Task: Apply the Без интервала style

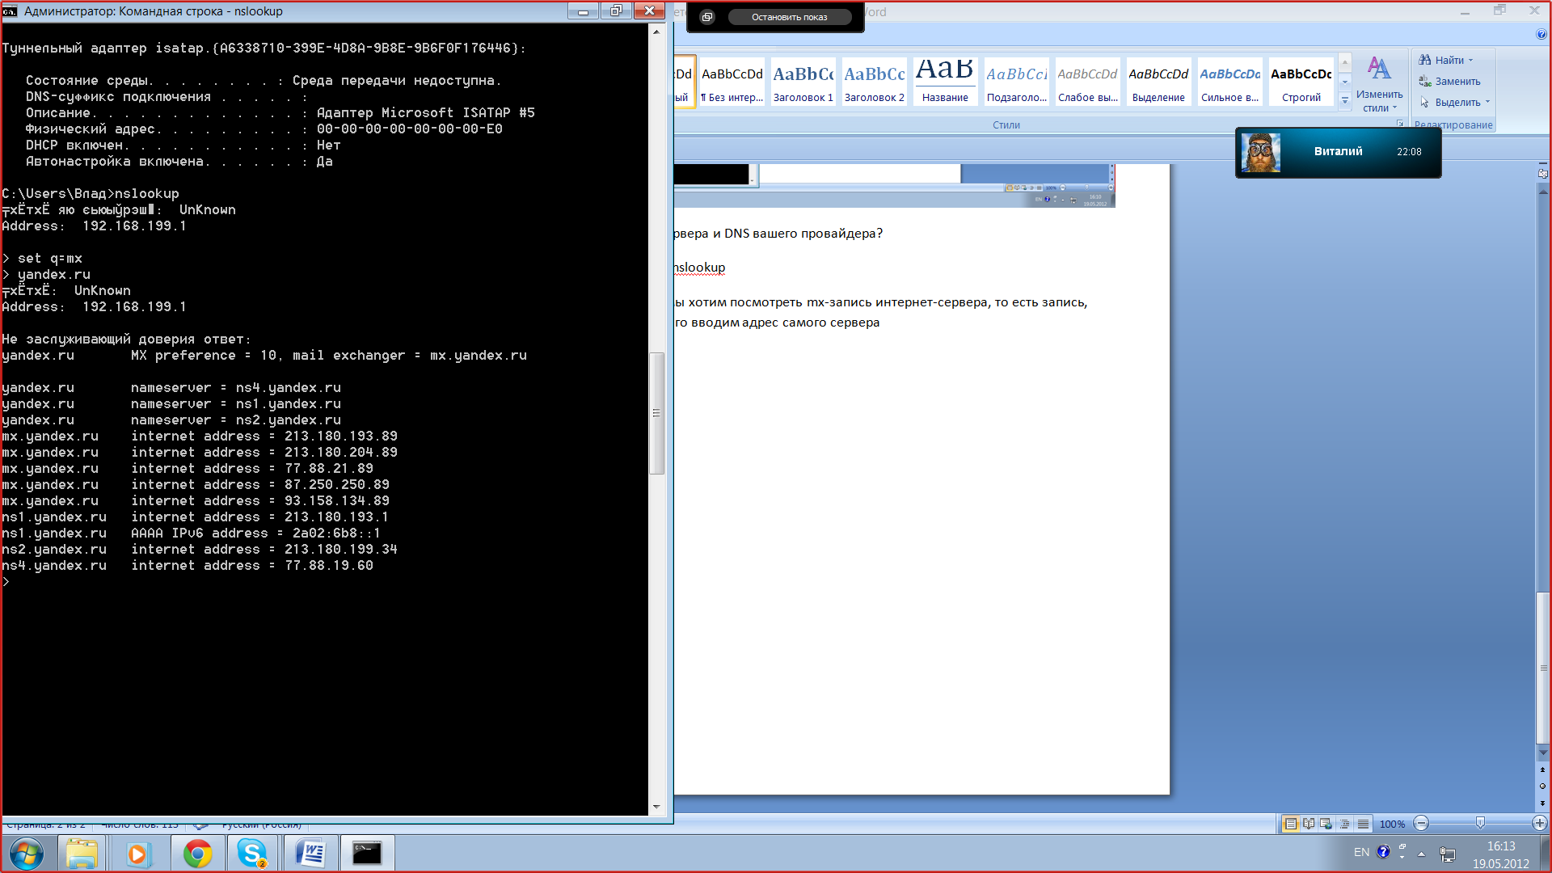Action: 732,82
